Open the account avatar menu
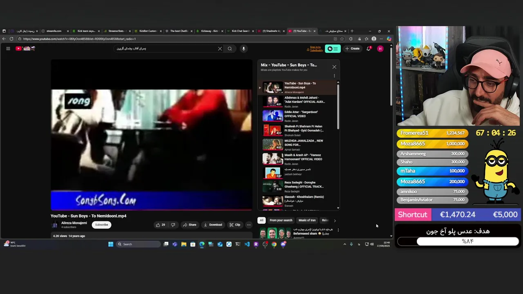Viewport: 523px width, 294px height. (x=380, y=49)
